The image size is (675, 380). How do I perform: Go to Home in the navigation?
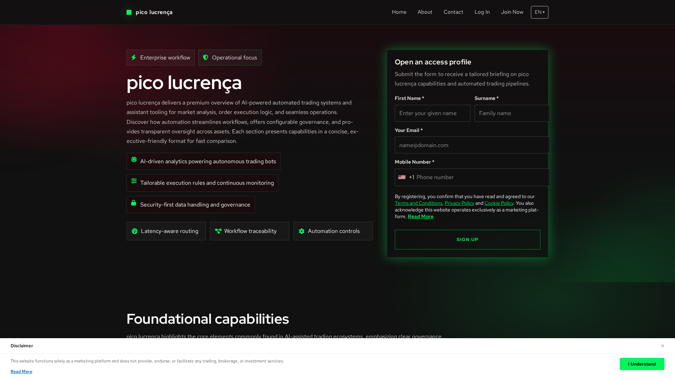point(399,12)
